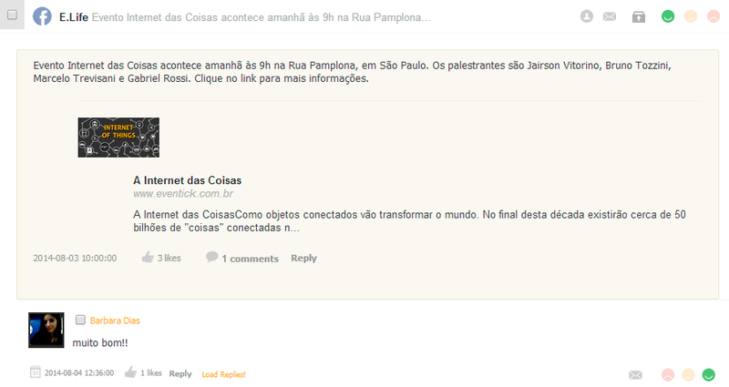729x387 pixels.
Task: Click the calendar icon beside comment date
Action: pos(35,372)
